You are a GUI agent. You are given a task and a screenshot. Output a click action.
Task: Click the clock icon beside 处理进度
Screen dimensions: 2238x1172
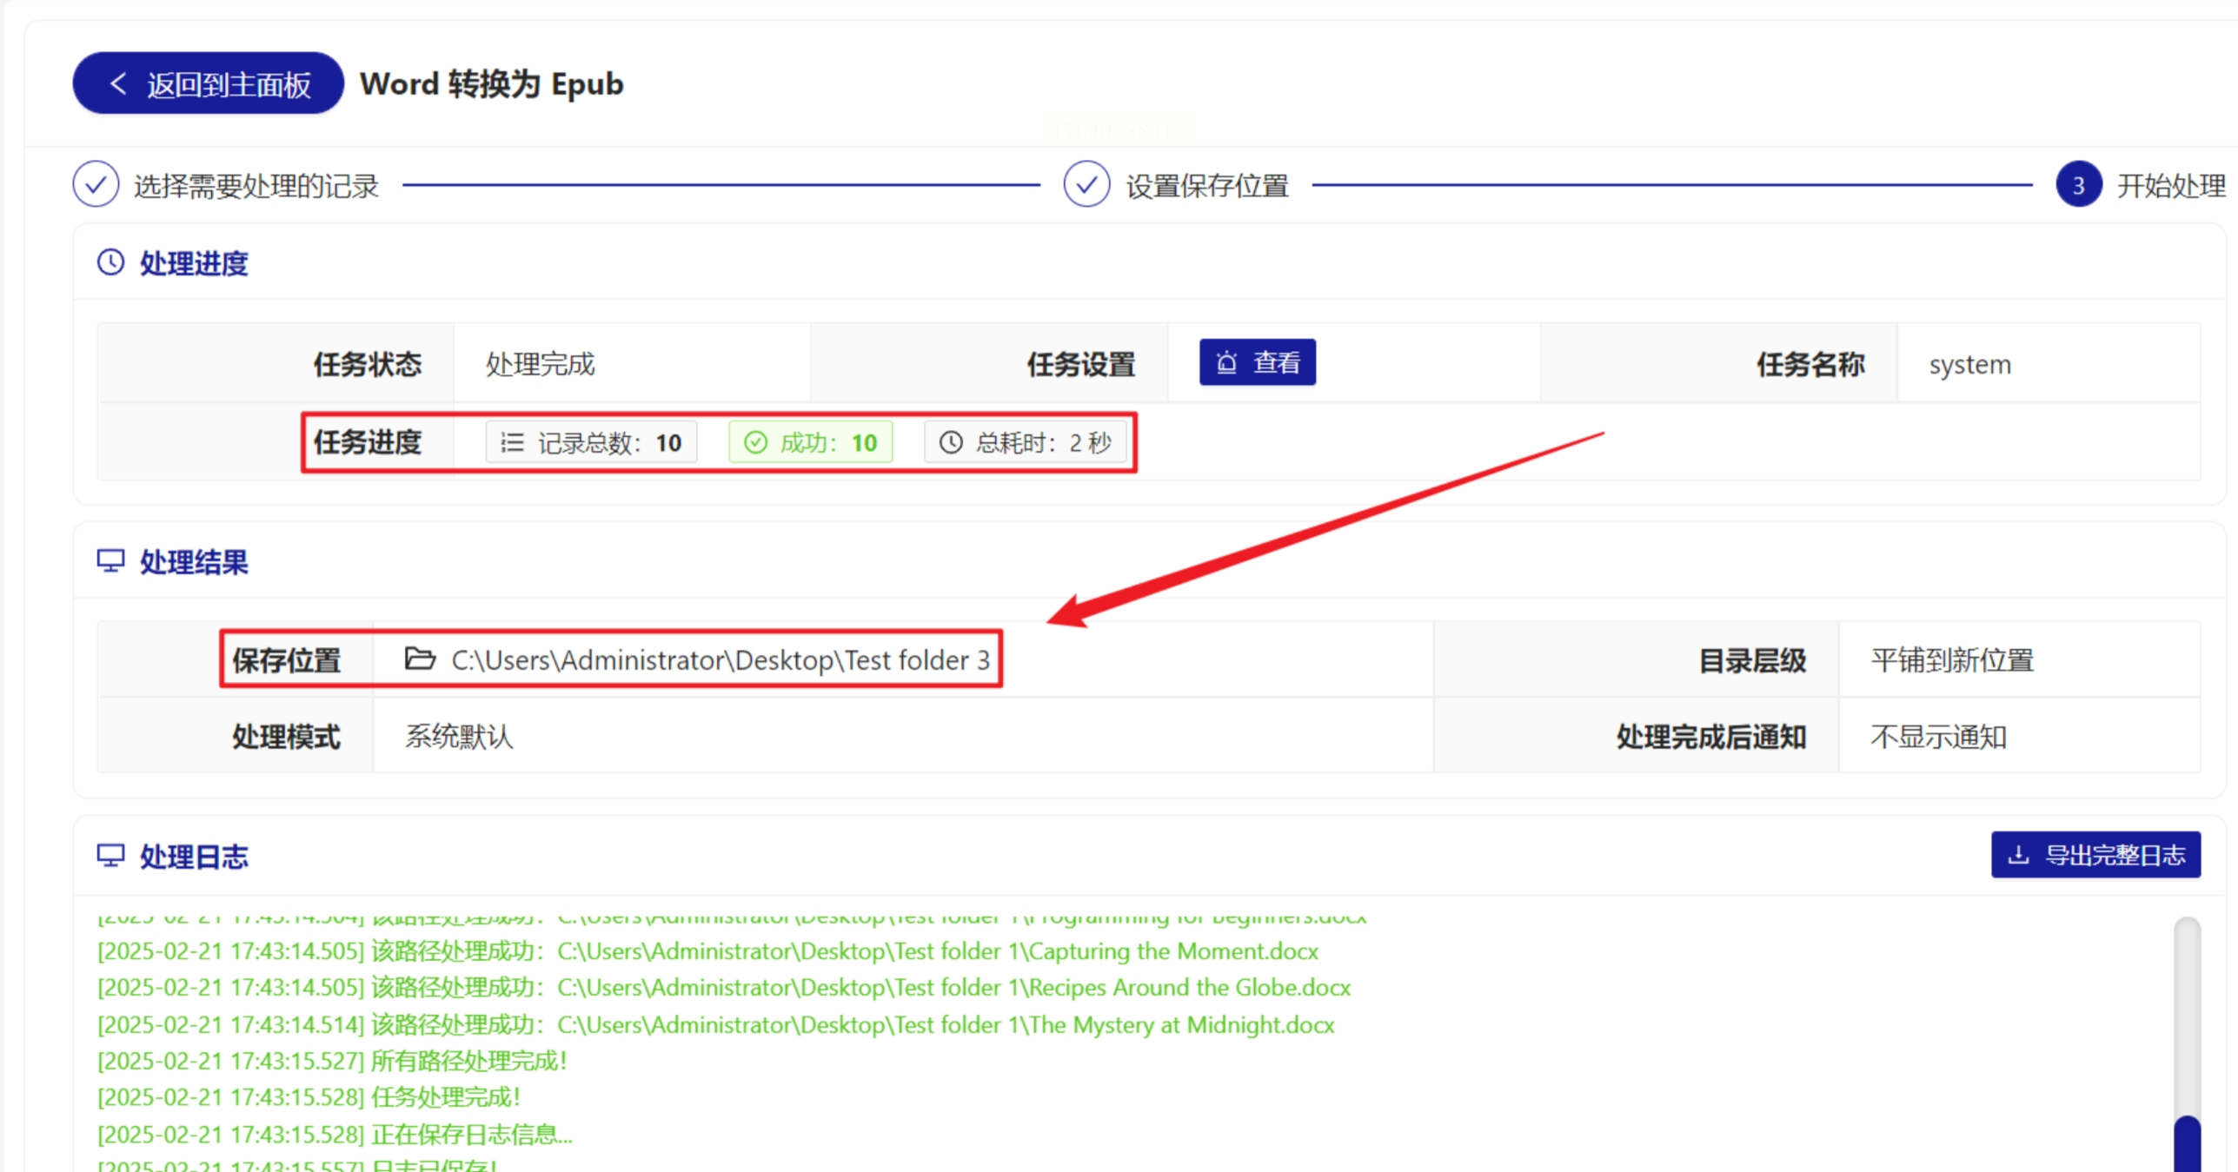click(x=110, y=262)
